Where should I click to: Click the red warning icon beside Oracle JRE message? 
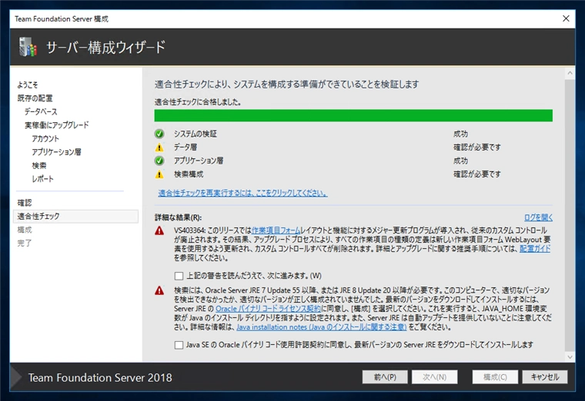point(159,290)
